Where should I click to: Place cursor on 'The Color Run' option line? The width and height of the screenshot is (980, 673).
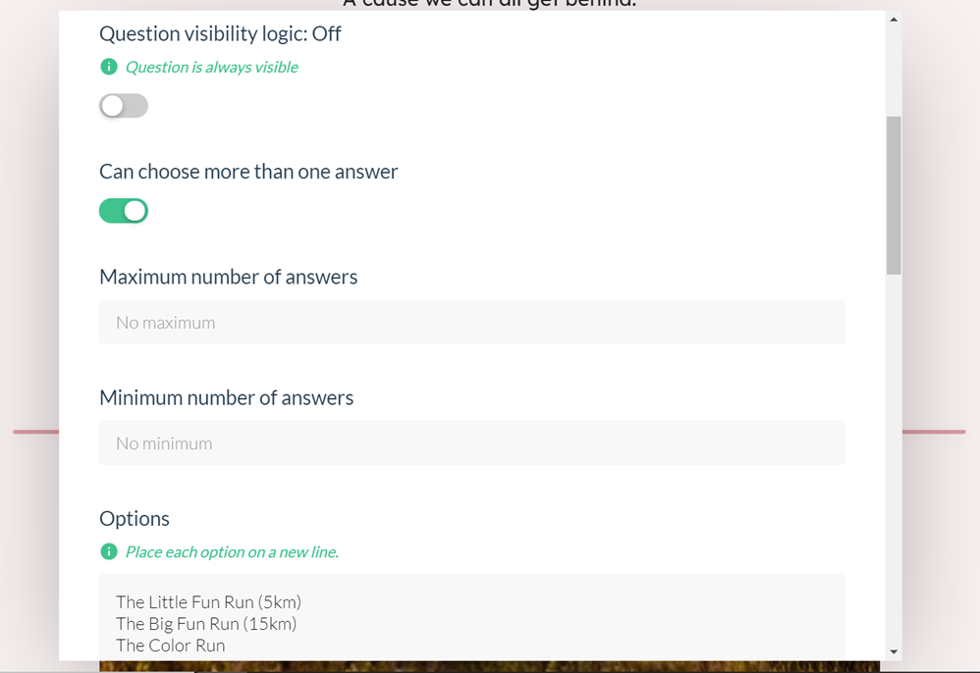tap(170, 647)
